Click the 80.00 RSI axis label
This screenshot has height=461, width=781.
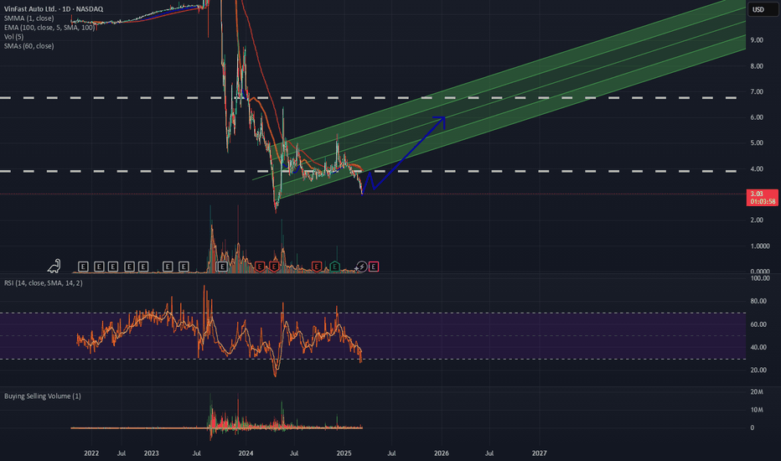pyautogui.click(x=758, y=301)
